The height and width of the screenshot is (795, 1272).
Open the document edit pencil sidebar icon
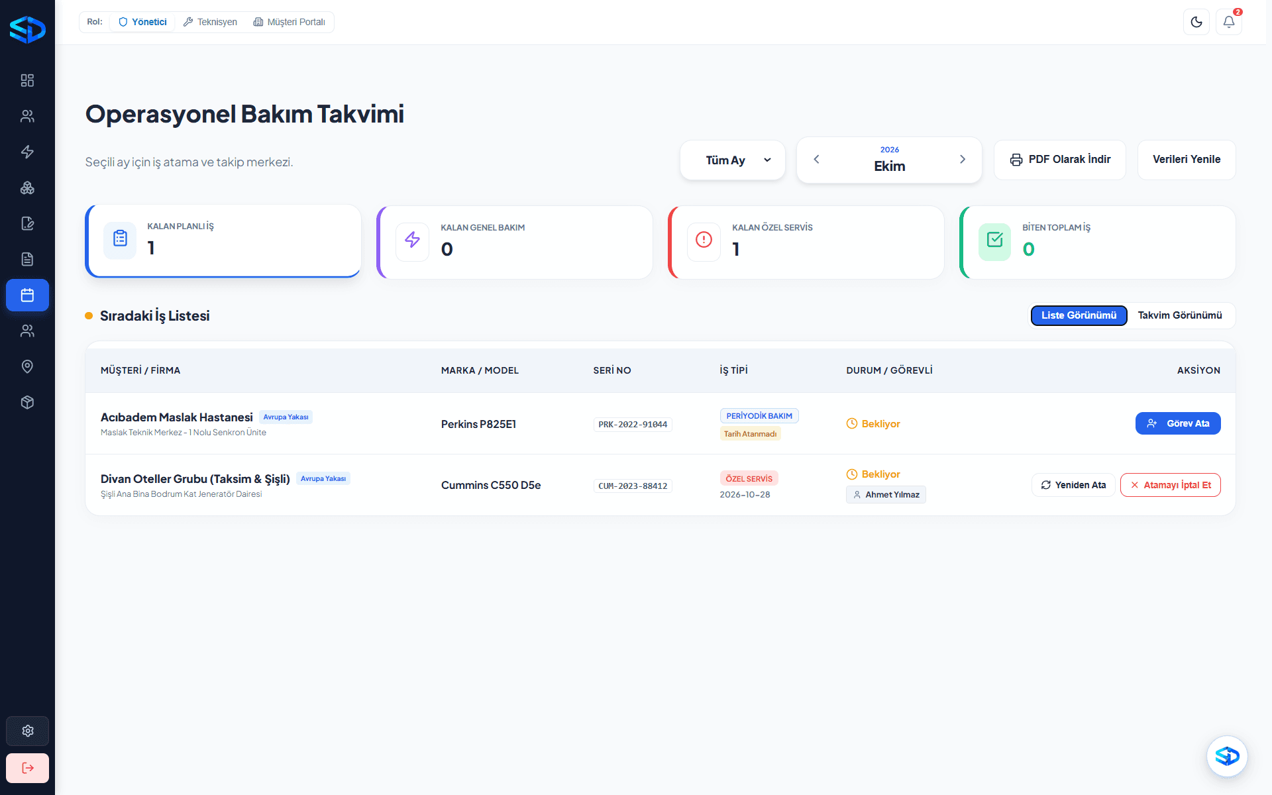pyautogui.click(x=27, y=223)
